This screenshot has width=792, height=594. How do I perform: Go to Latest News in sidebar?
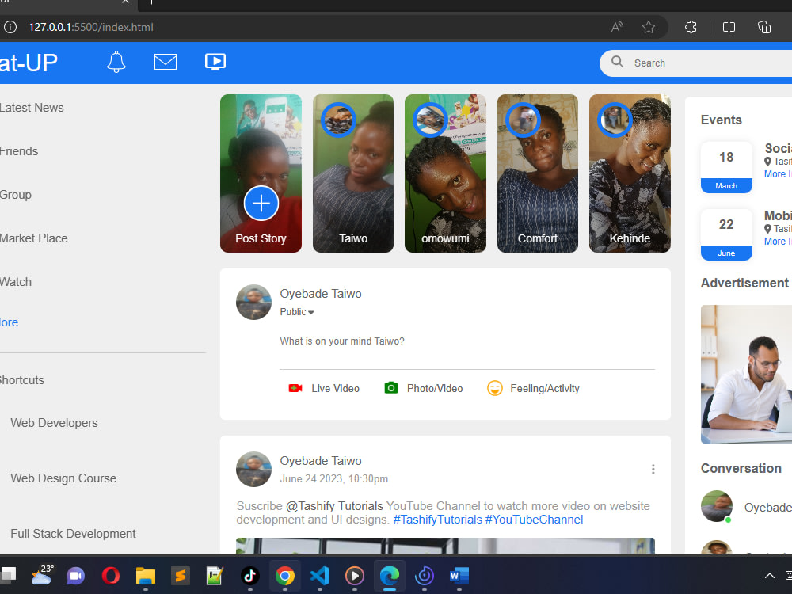(x=32, y=108)
